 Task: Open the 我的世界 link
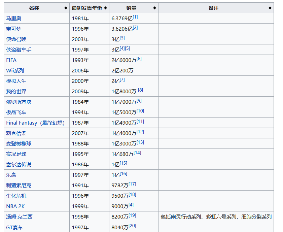pos(16,92)
